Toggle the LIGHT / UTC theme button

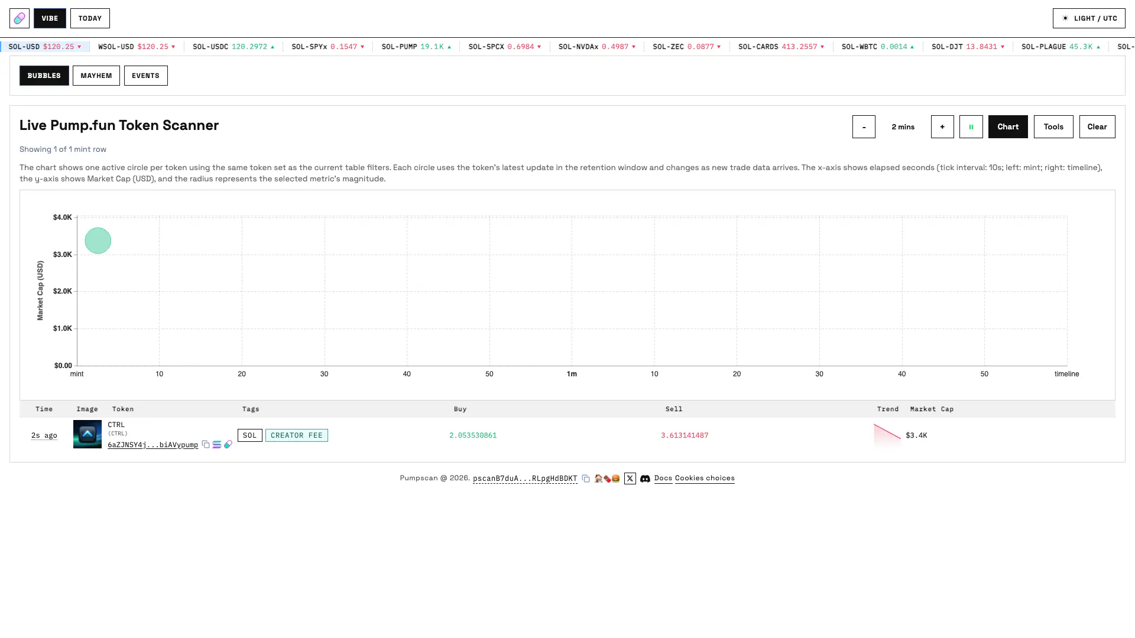[1089, 18]
